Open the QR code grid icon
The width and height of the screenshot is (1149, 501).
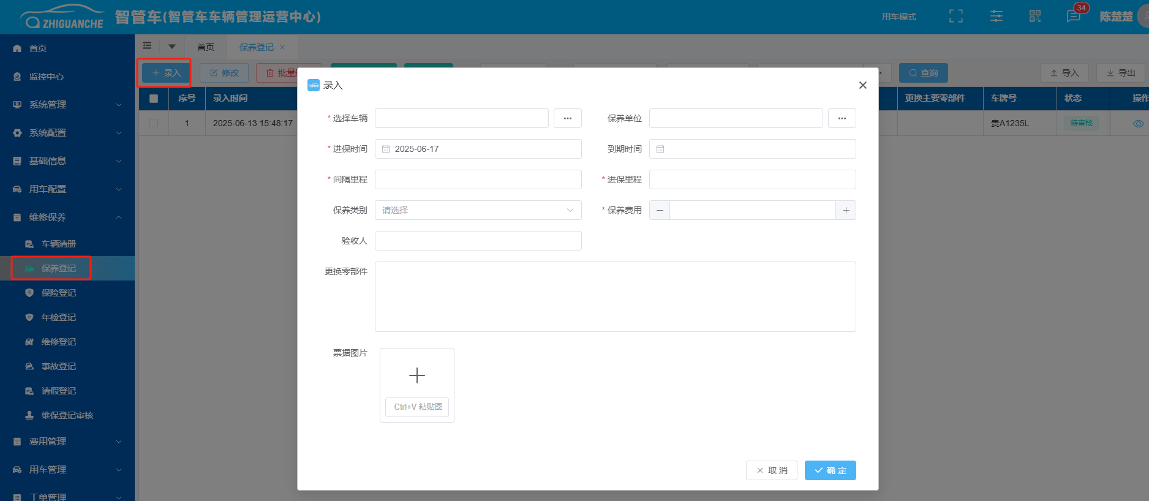(1035, 17)
